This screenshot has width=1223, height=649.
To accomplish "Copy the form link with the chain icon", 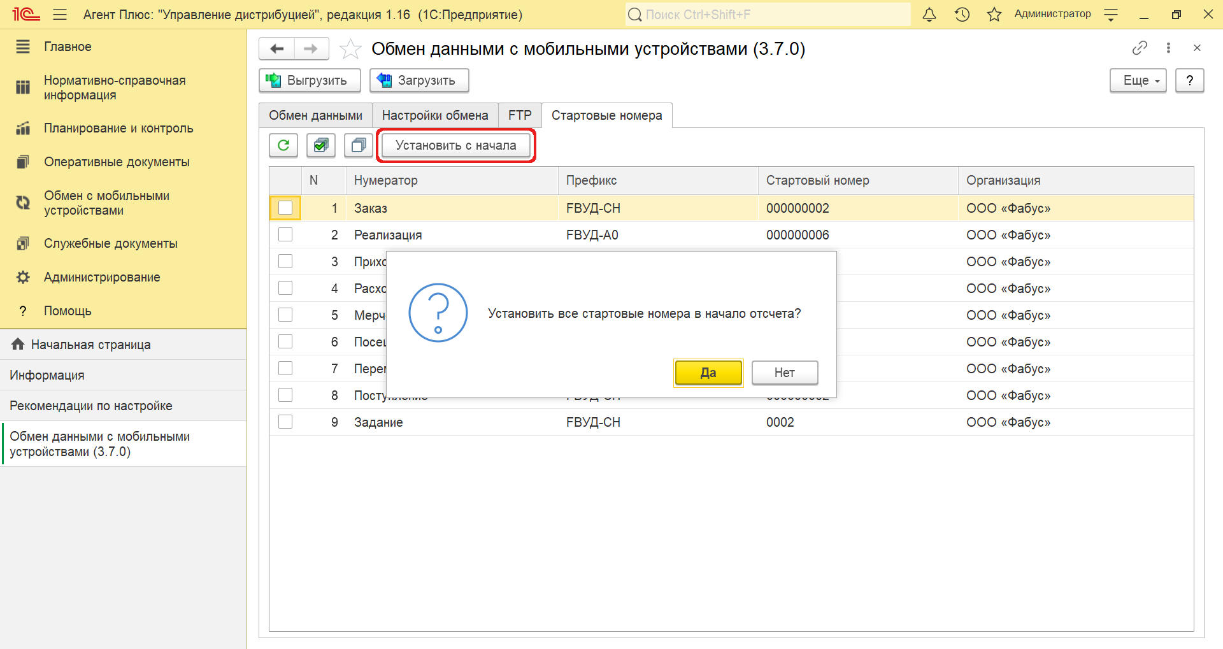I will tap(1140, 48).
